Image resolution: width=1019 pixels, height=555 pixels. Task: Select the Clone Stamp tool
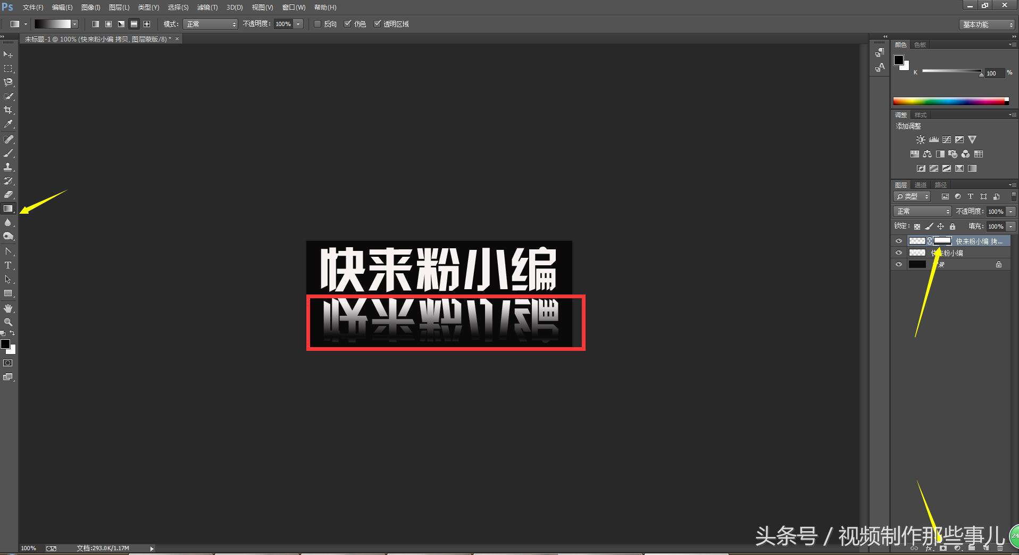pyautogui.click(x=9, y=166)
